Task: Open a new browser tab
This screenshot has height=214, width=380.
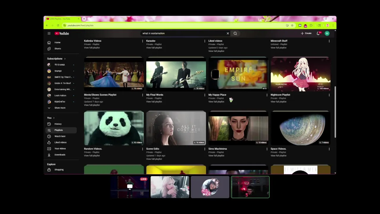Action: click(x=84, y=19)
